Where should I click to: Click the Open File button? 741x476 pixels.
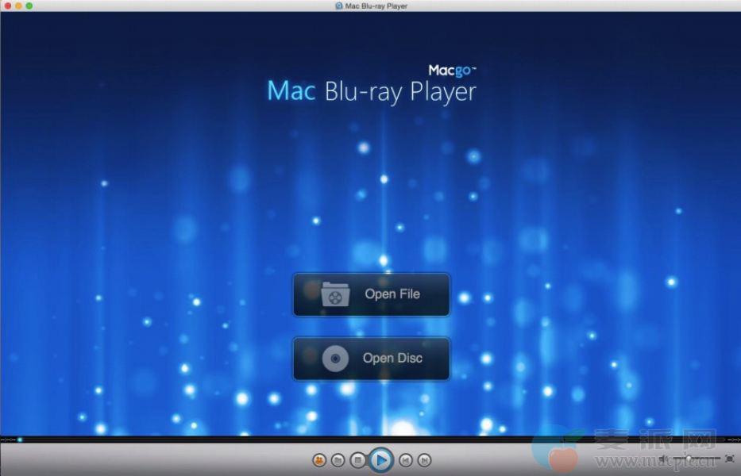click(x=372, y=294)
